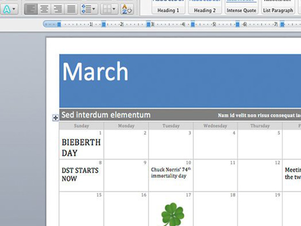Select the shamrock clover image
Viewport: 301px width, 226px height.
tap(172, 214)
